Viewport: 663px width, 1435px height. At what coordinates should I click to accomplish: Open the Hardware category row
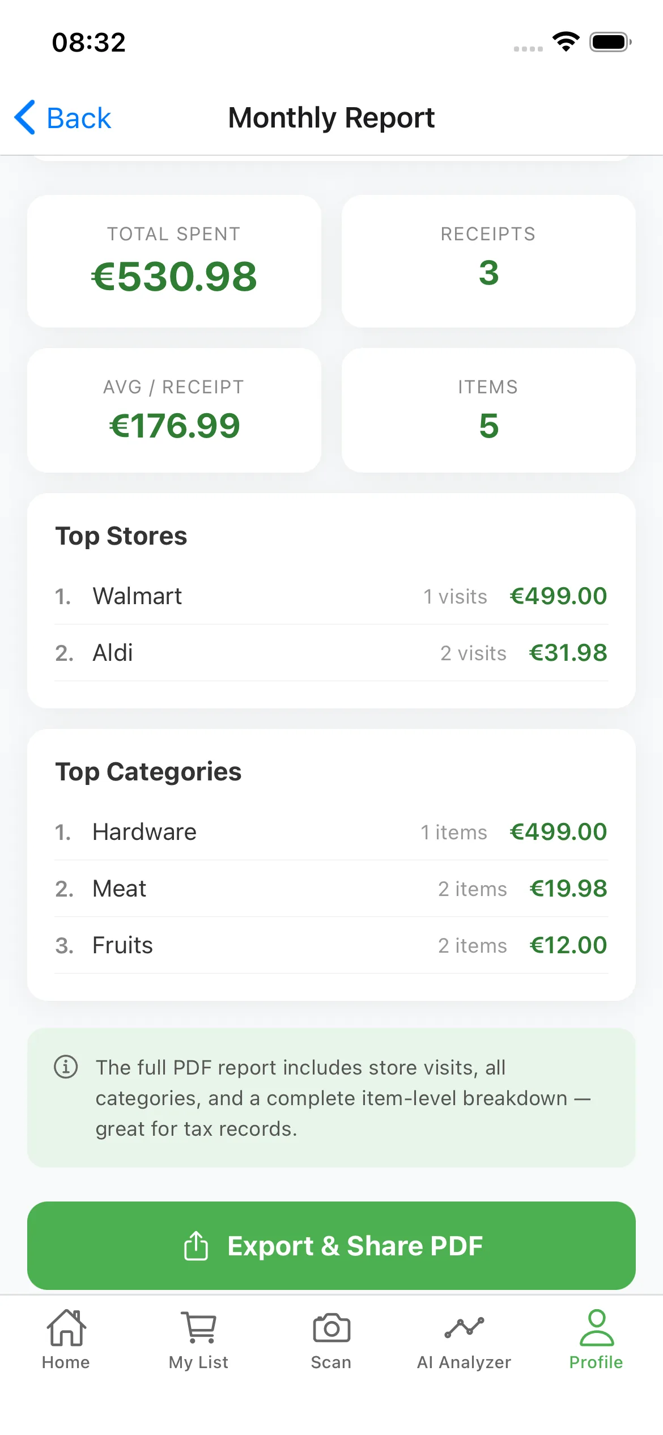tap(331, 832)
